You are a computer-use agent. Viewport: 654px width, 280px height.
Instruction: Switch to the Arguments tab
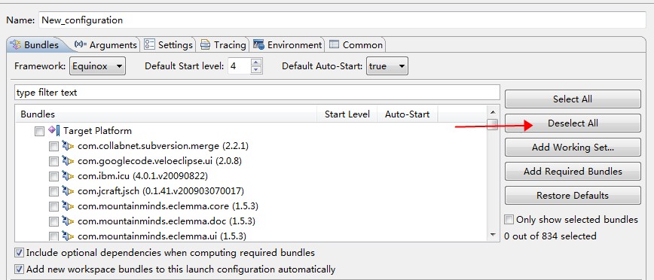click(x=105, y=44)
